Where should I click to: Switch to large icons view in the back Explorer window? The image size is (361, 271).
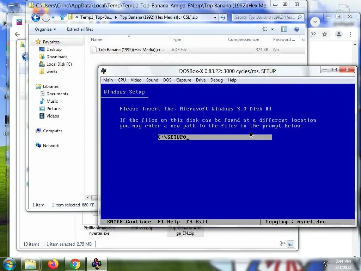pos(291,244)
